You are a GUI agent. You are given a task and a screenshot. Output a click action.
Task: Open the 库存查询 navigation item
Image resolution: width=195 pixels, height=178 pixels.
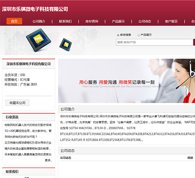(92, 21)
